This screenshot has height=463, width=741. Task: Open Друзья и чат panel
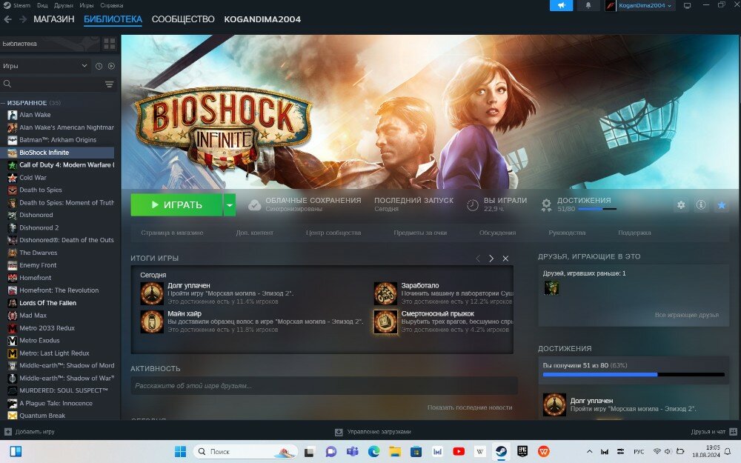(714, 432)
